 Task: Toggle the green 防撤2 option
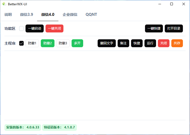[47, 43]
